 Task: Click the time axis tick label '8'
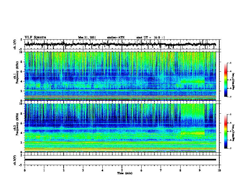[180, 170]
